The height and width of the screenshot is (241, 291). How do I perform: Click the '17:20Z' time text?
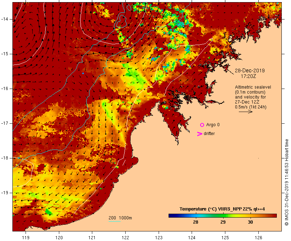(248, 76)
